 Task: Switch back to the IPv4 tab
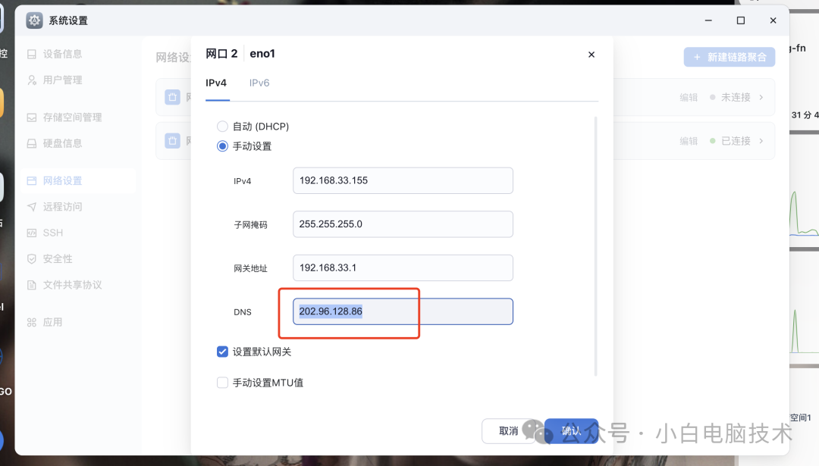tap(217, 83)
